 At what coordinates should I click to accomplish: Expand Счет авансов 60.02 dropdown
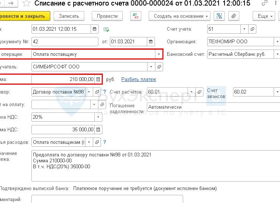277,92
